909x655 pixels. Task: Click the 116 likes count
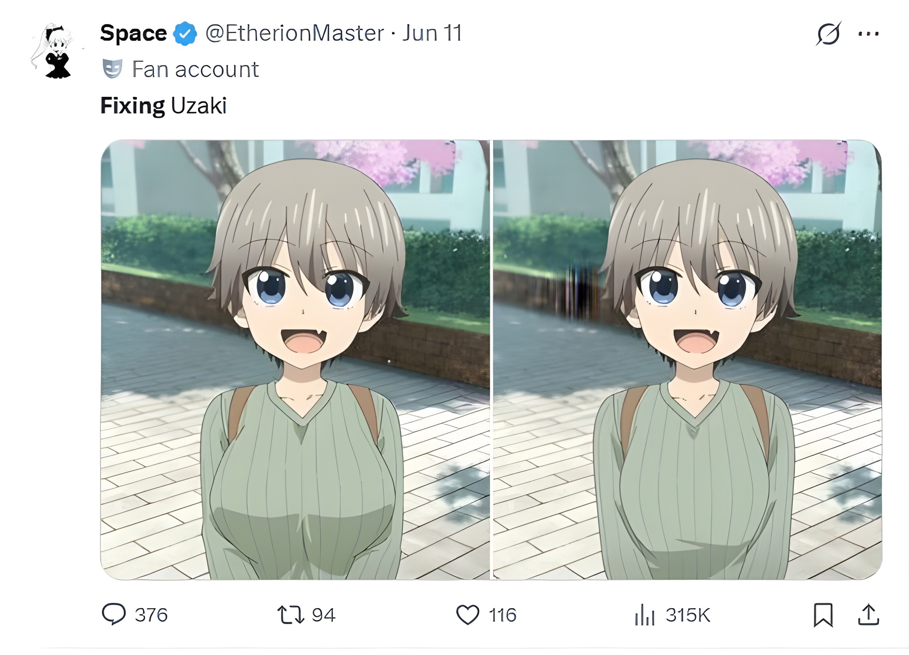click(x=503, y=615)
